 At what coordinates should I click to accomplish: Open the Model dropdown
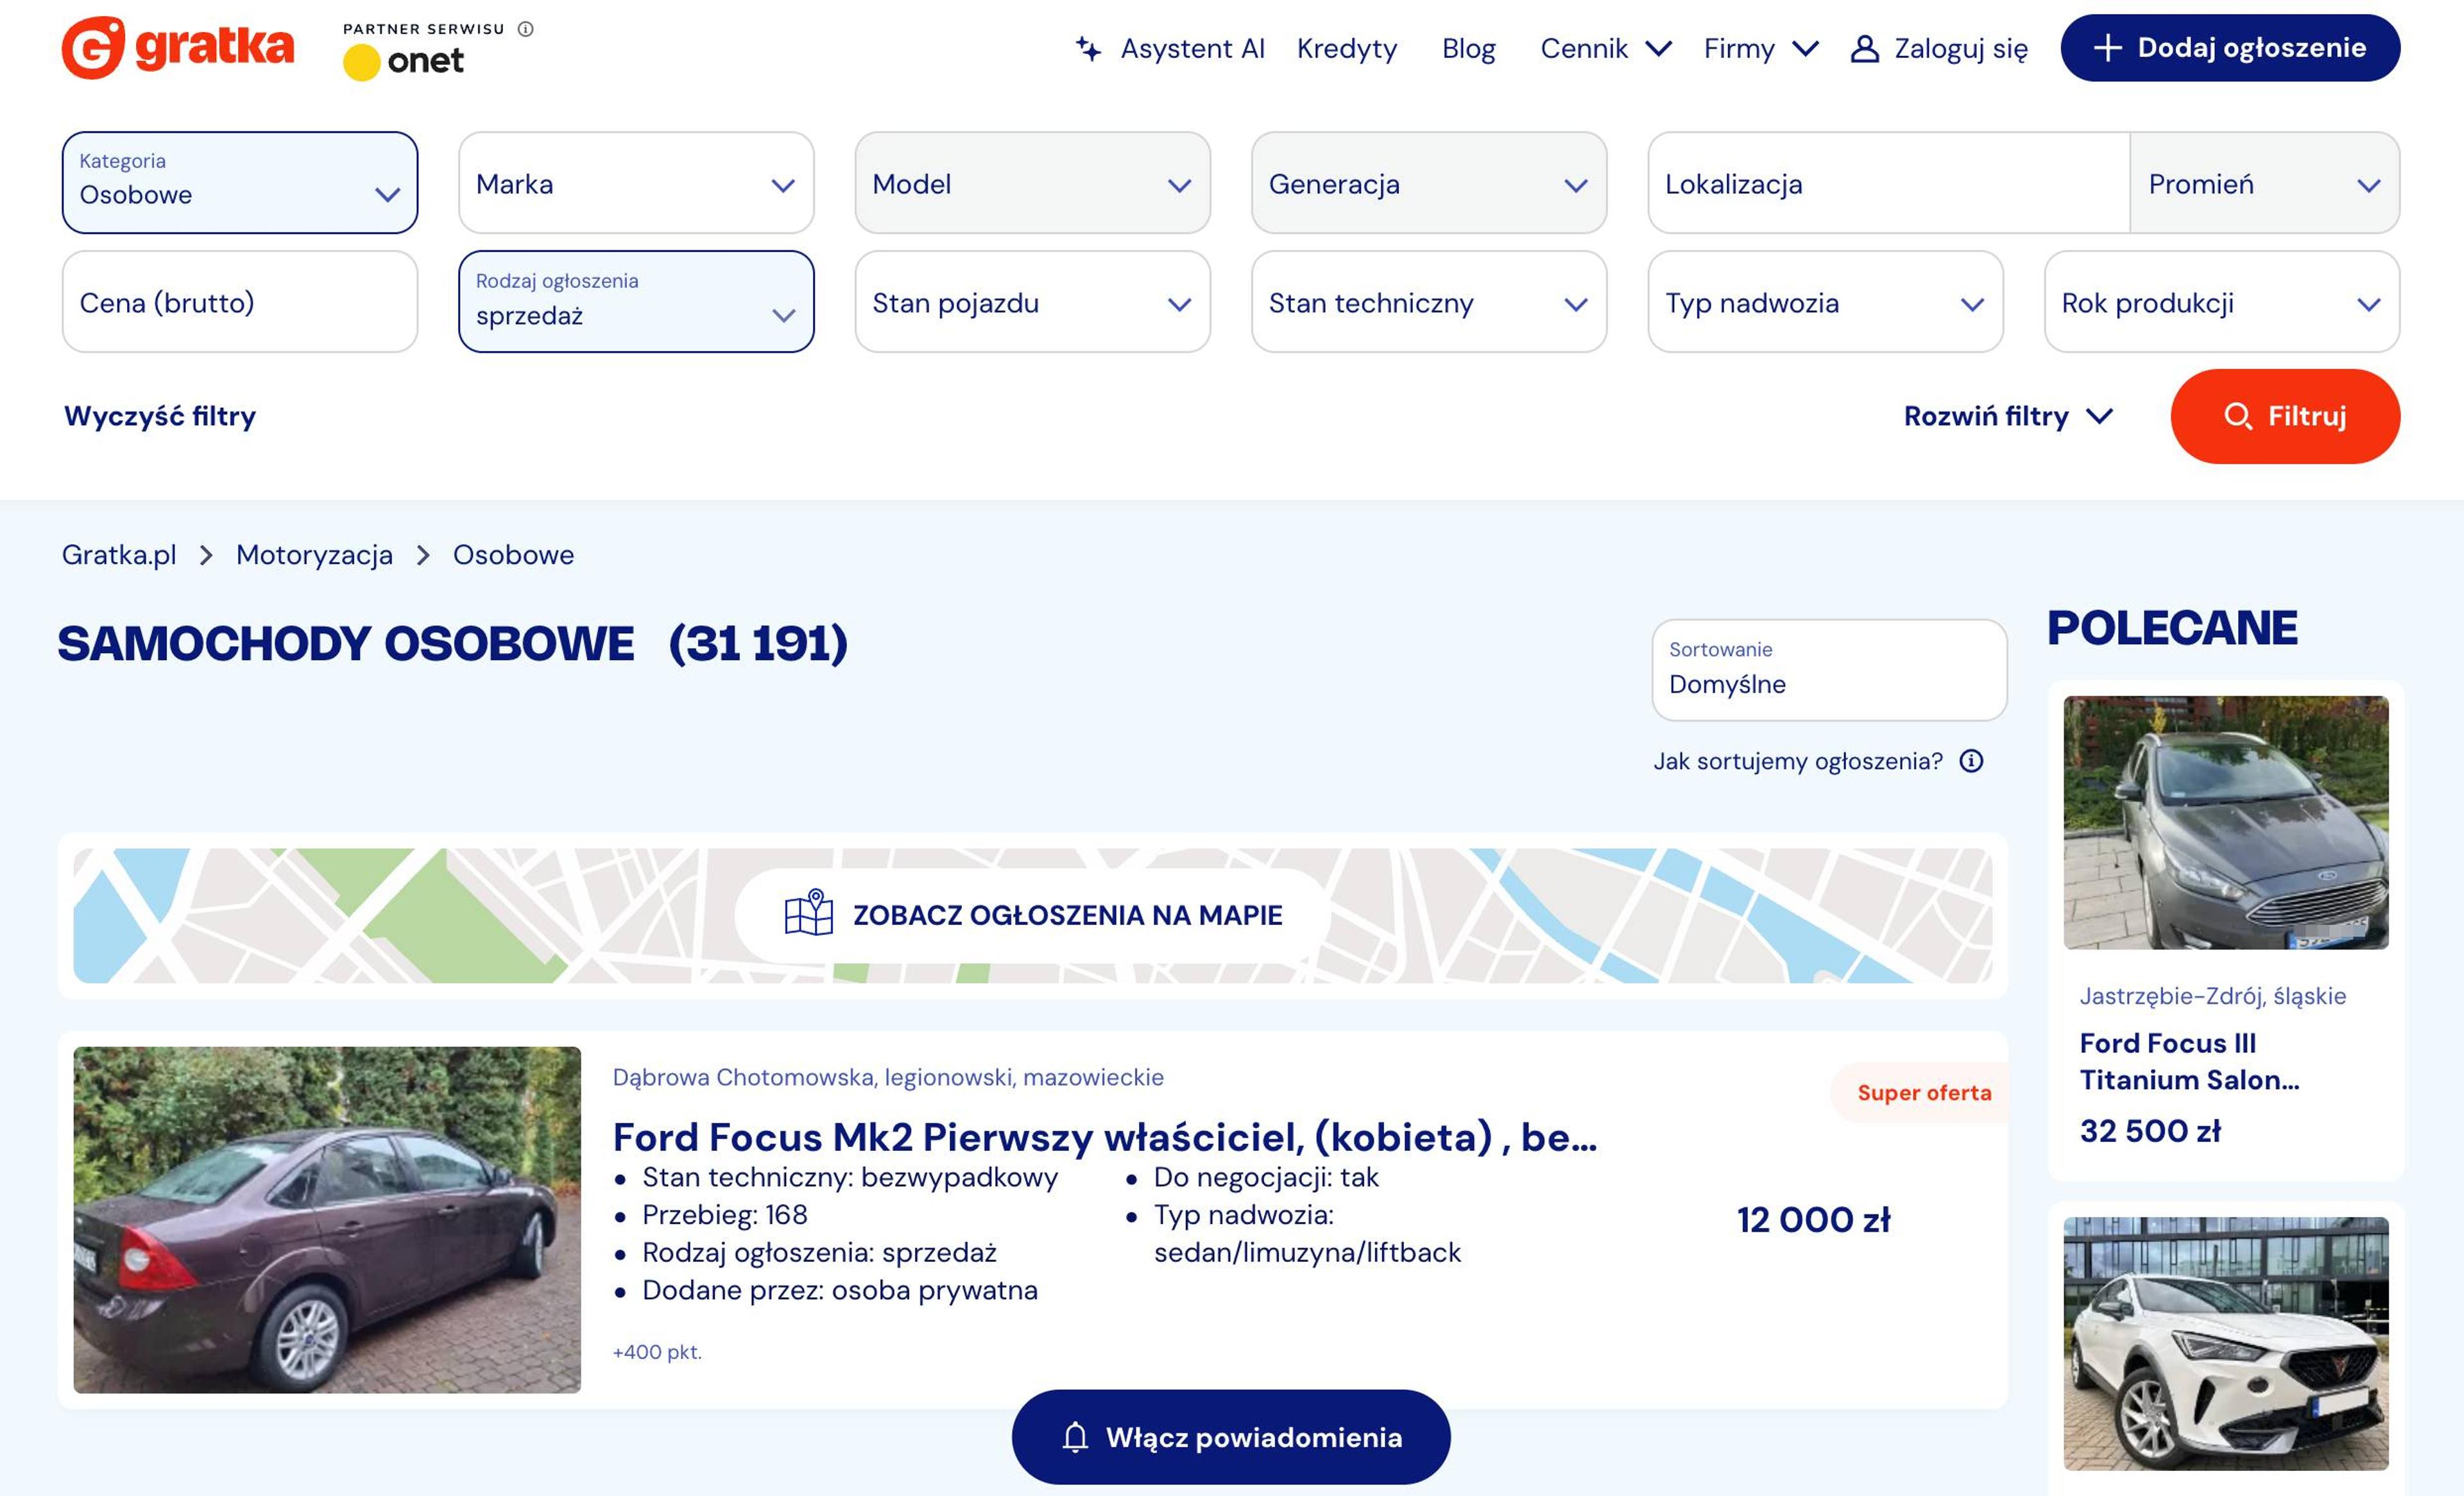[x=1033, y=183]
